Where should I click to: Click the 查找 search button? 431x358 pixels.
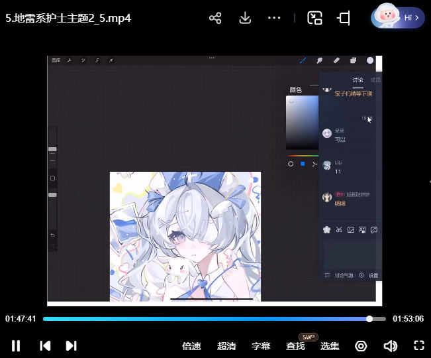[295, 346]
